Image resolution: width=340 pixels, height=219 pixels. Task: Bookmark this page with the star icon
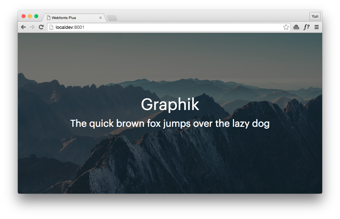[x=286, y=27]
